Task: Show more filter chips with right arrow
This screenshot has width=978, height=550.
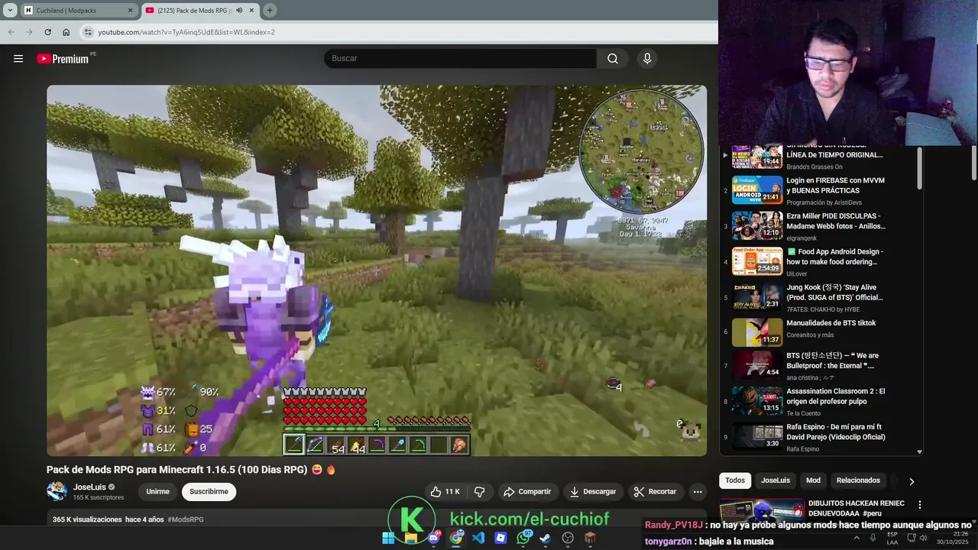Action: pos(911,481)
